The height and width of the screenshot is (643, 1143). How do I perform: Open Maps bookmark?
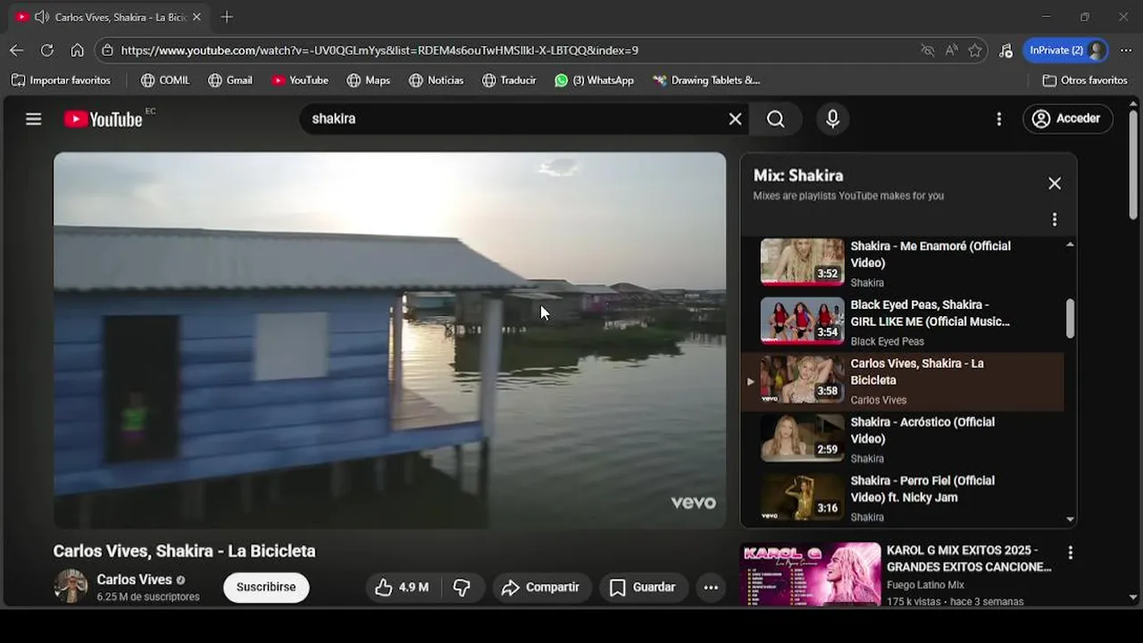[x=369, y=80]
